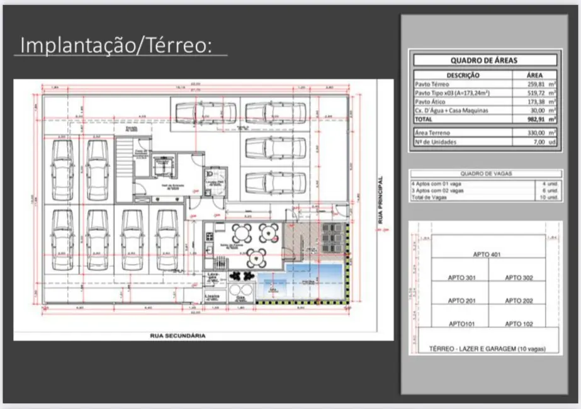Select the QUADRO DE ÁREAS table header

(483, 60)
